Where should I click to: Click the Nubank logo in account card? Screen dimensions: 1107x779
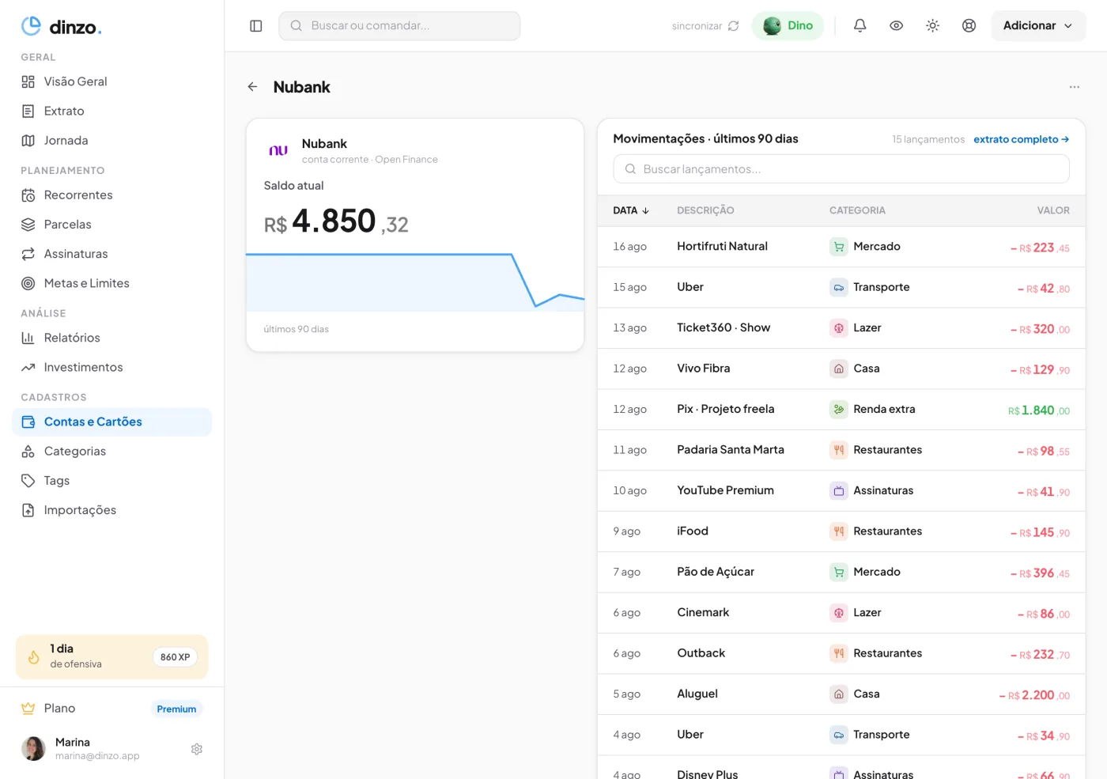pyautogui.click(x=278, y=150)
